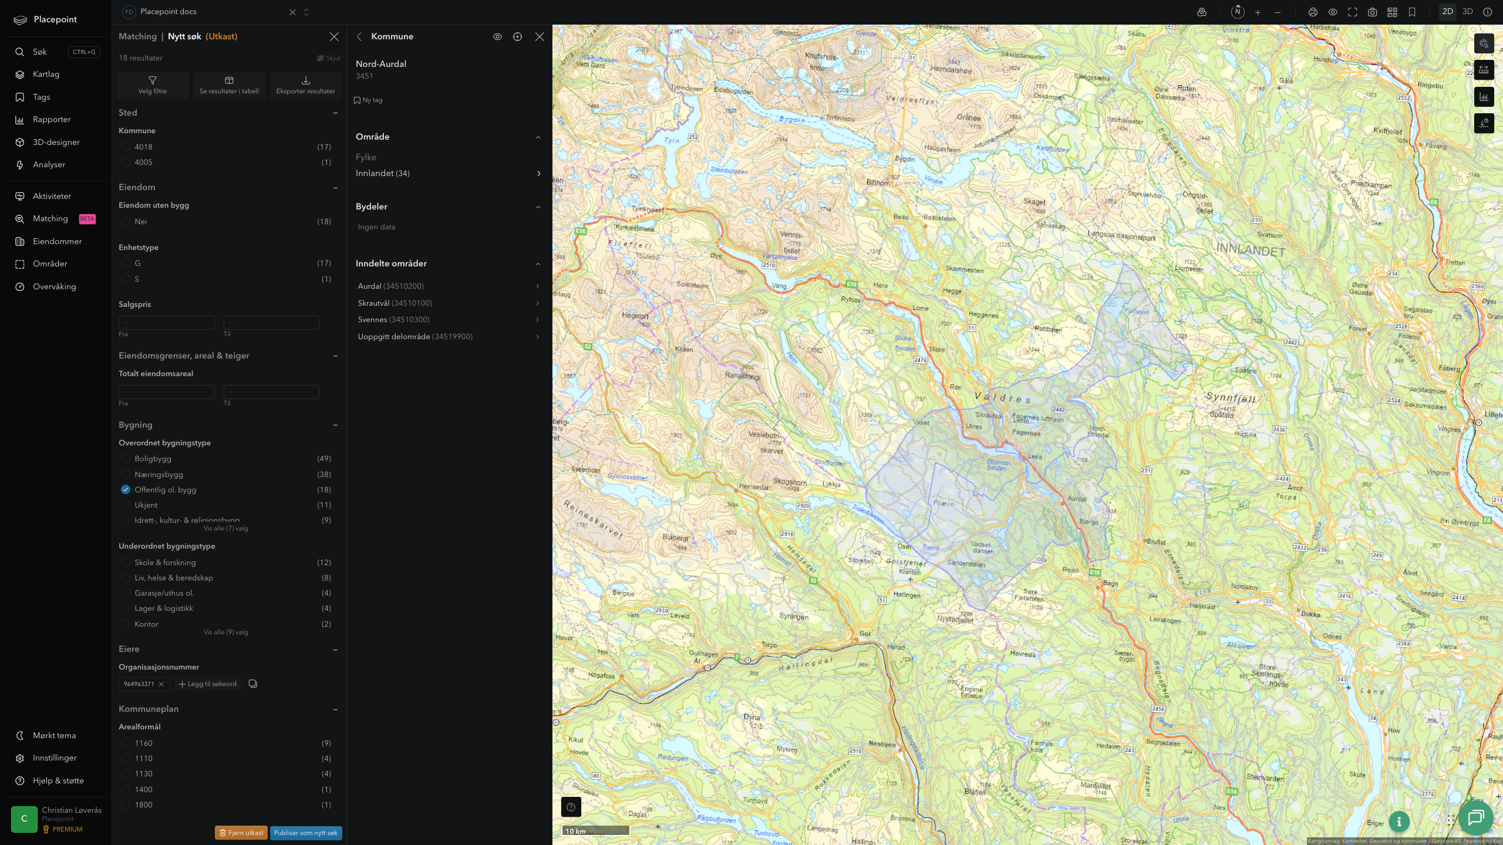Collapse the Område section in Kommune panel
Screen dimensions: 1503x845
(538, 137)
